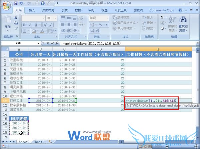This screenshot has height=149, width=200.
Task: Switch to the 插入 ribbon tab
Action: pyautogui.click(x=32, y=10)
